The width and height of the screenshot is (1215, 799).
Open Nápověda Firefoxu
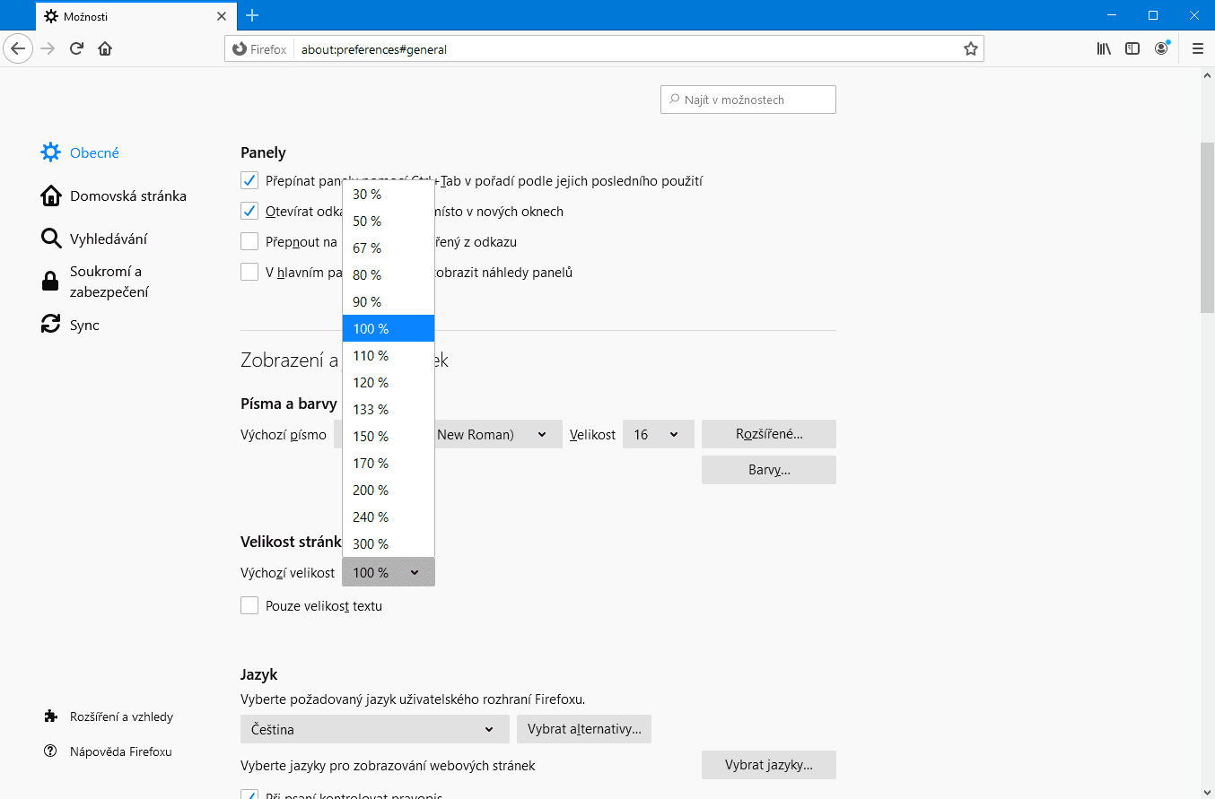tap(120, 751)
